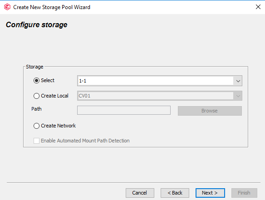Click the Enable Automated Mount Path Detection label
265x200 pixels.
pyautogui.click(x=85, y=141)
